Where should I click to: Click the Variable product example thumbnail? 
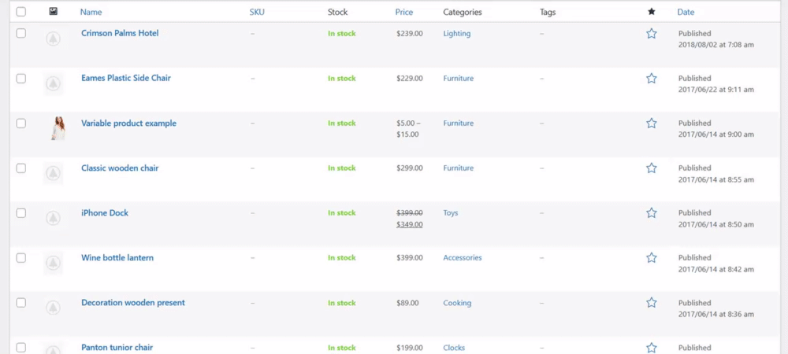coord(58,128)
